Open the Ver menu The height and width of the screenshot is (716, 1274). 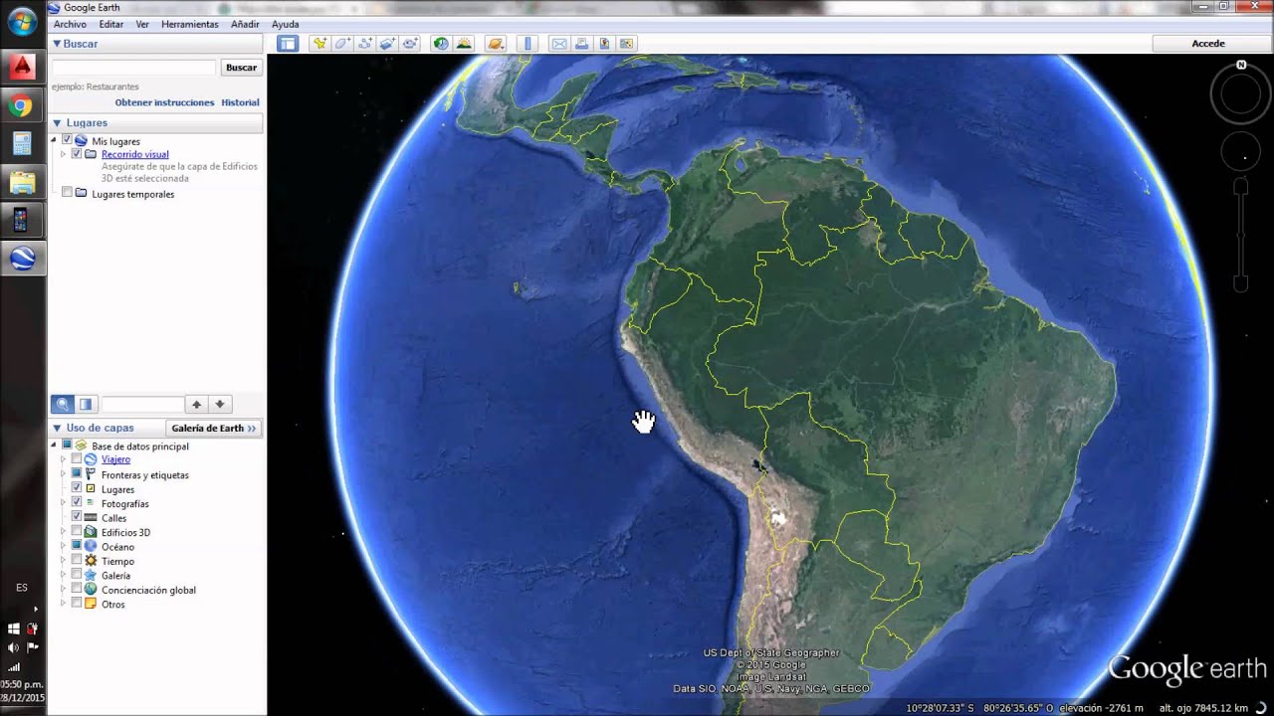pos(142,24)
